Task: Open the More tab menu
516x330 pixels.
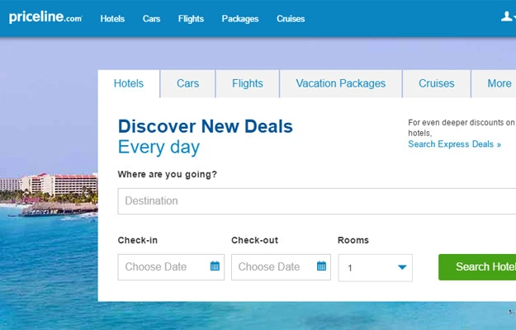Action: 499,83
